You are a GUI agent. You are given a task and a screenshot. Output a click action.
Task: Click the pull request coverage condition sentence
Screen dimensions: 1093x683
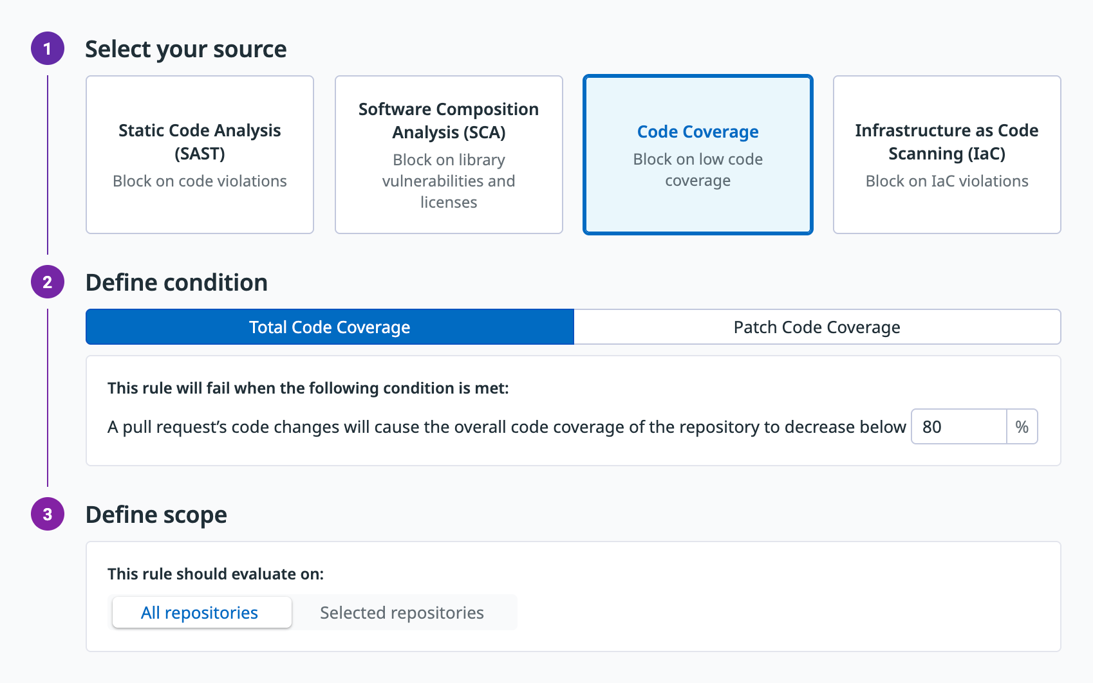(x=507, y=428)
